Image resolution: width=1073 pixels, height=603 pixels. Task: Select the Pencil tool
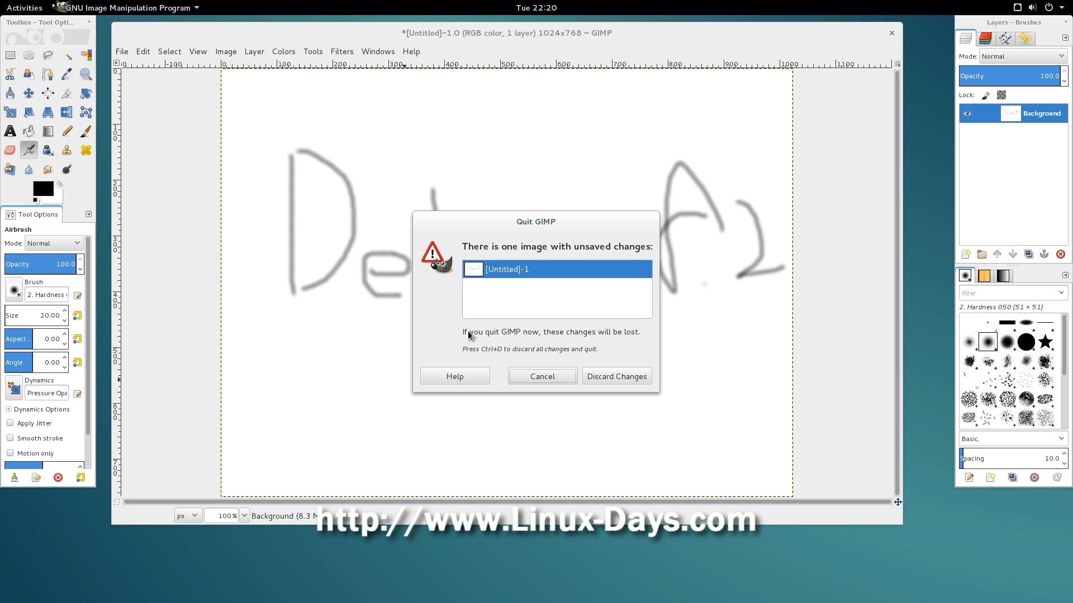pyautogui.click(x=67, y=131)
